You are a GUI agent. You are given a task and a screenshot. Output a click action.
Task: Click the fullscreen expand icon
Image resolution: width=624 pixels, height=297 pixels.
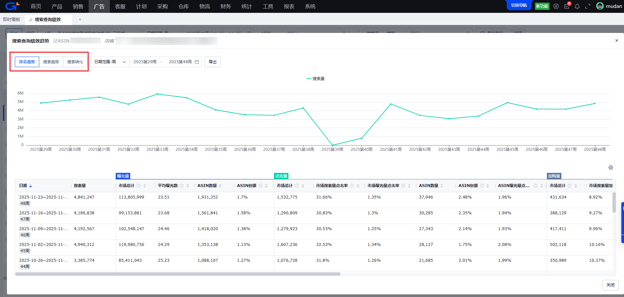tap(588, 6)
